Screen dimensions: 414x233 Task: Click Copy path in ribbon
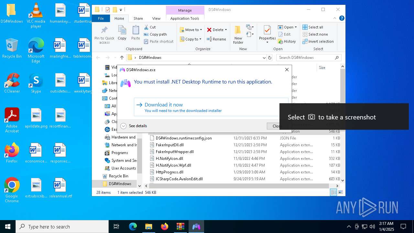tap(155, 34)
